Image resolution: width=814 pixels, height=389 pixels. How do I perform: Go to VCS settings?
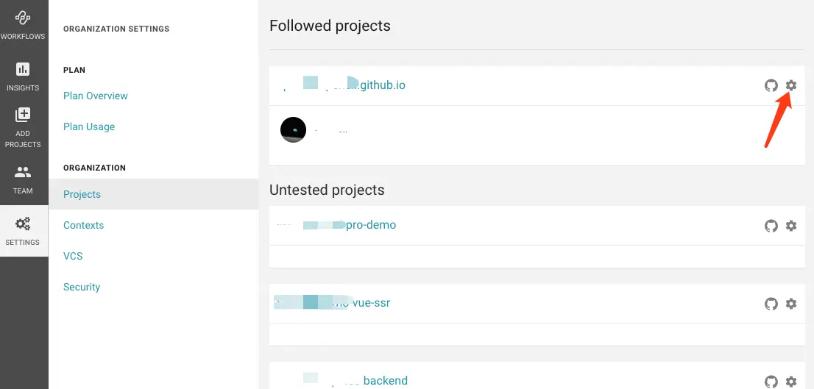tap(73, 256)
